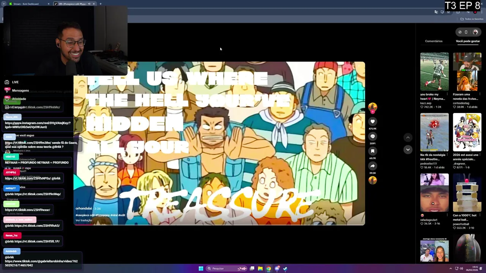The height and width of the screenshot is (273, 486).
Task: Click the #onepiece edit caption hashtags
Action: pos(100,215)
